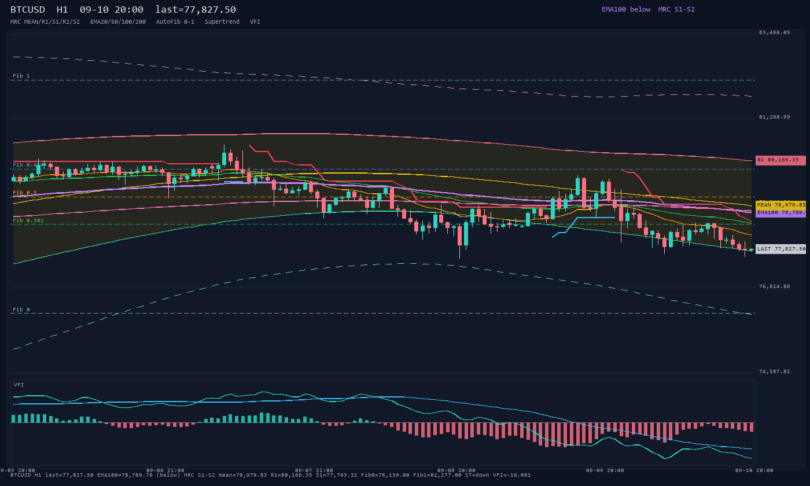This screenshot has width=810, height=486.
Task: Click the Fib 0 level label
Action: tap(21, 310)
